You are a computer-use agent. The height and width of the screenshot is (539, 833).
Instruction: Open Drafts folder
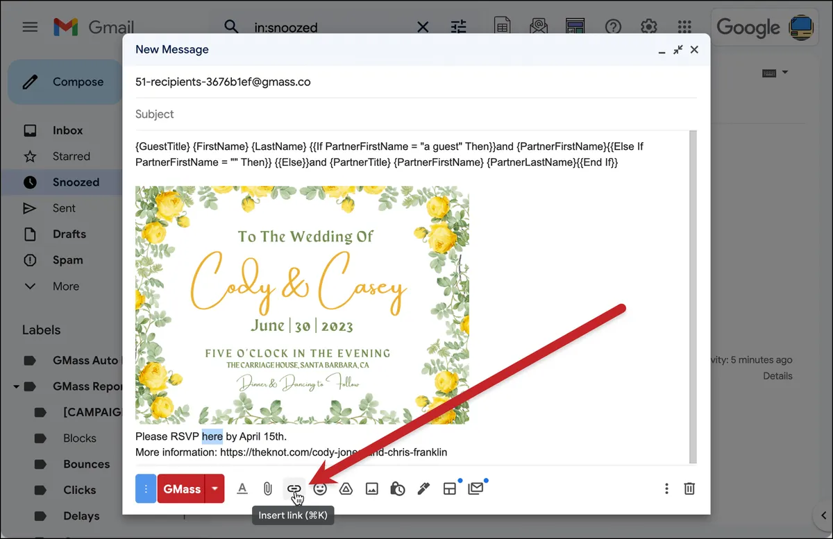pos(69,234)
